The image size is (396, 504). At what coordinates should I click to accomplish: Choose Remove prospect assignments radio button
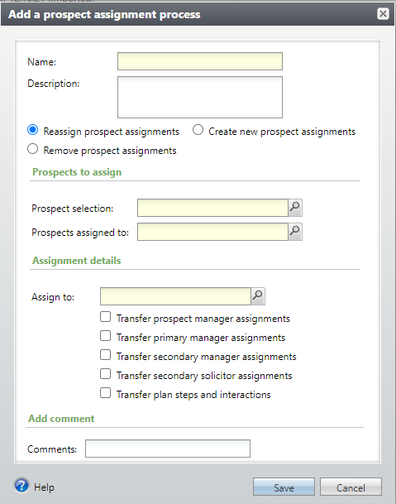click(x=33, y=149)
